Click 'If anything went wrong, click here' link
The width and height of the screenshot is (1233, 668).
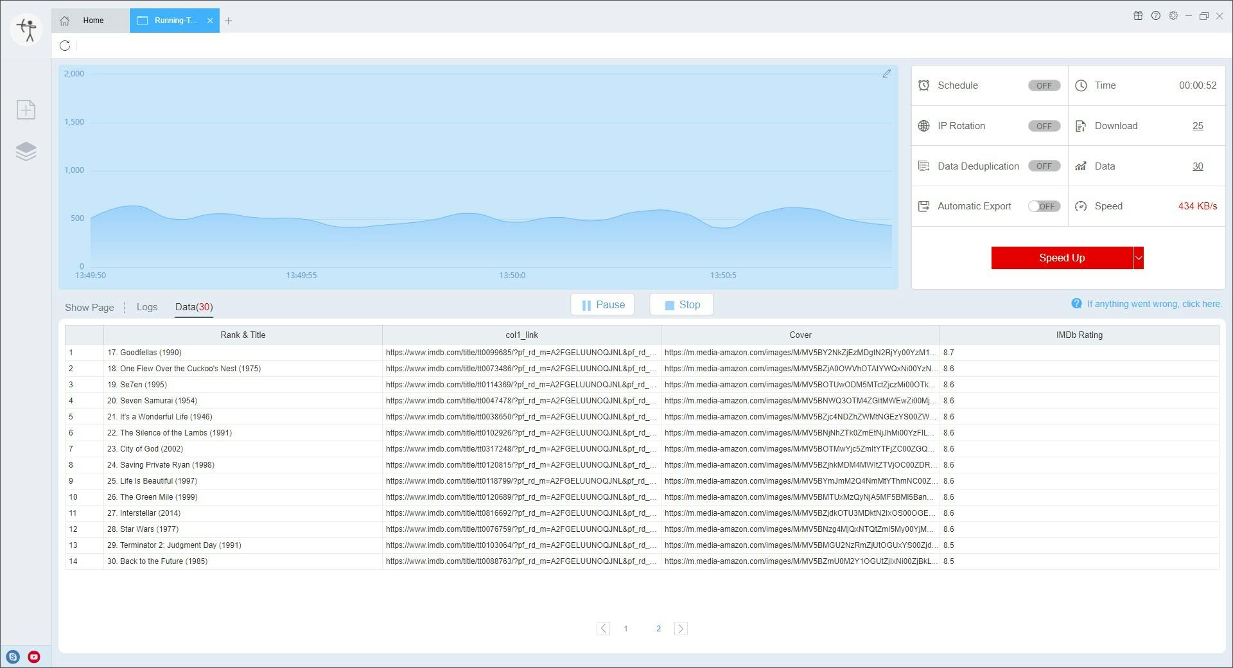coord(1154,304)
